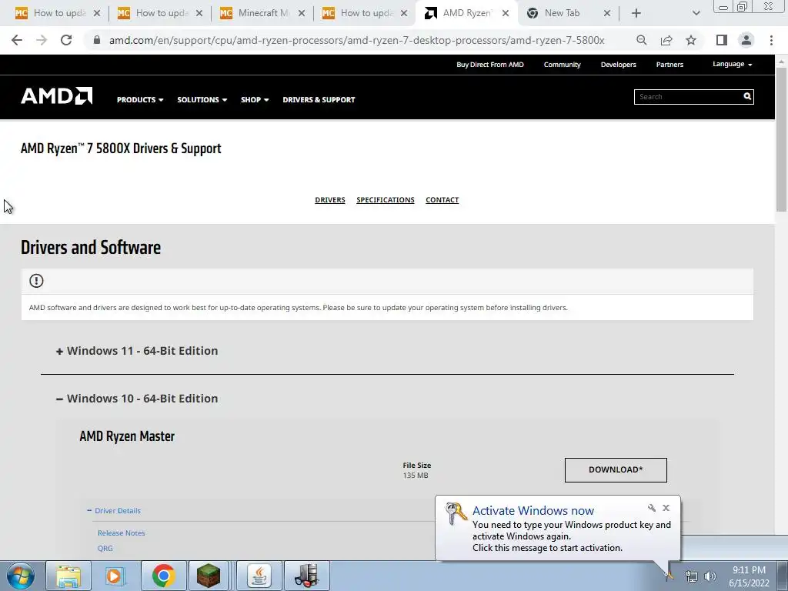Screen dimensions: 788x591
Task: Open the SOLUTIONS dropdown menu
Action: tap(202, 99)
